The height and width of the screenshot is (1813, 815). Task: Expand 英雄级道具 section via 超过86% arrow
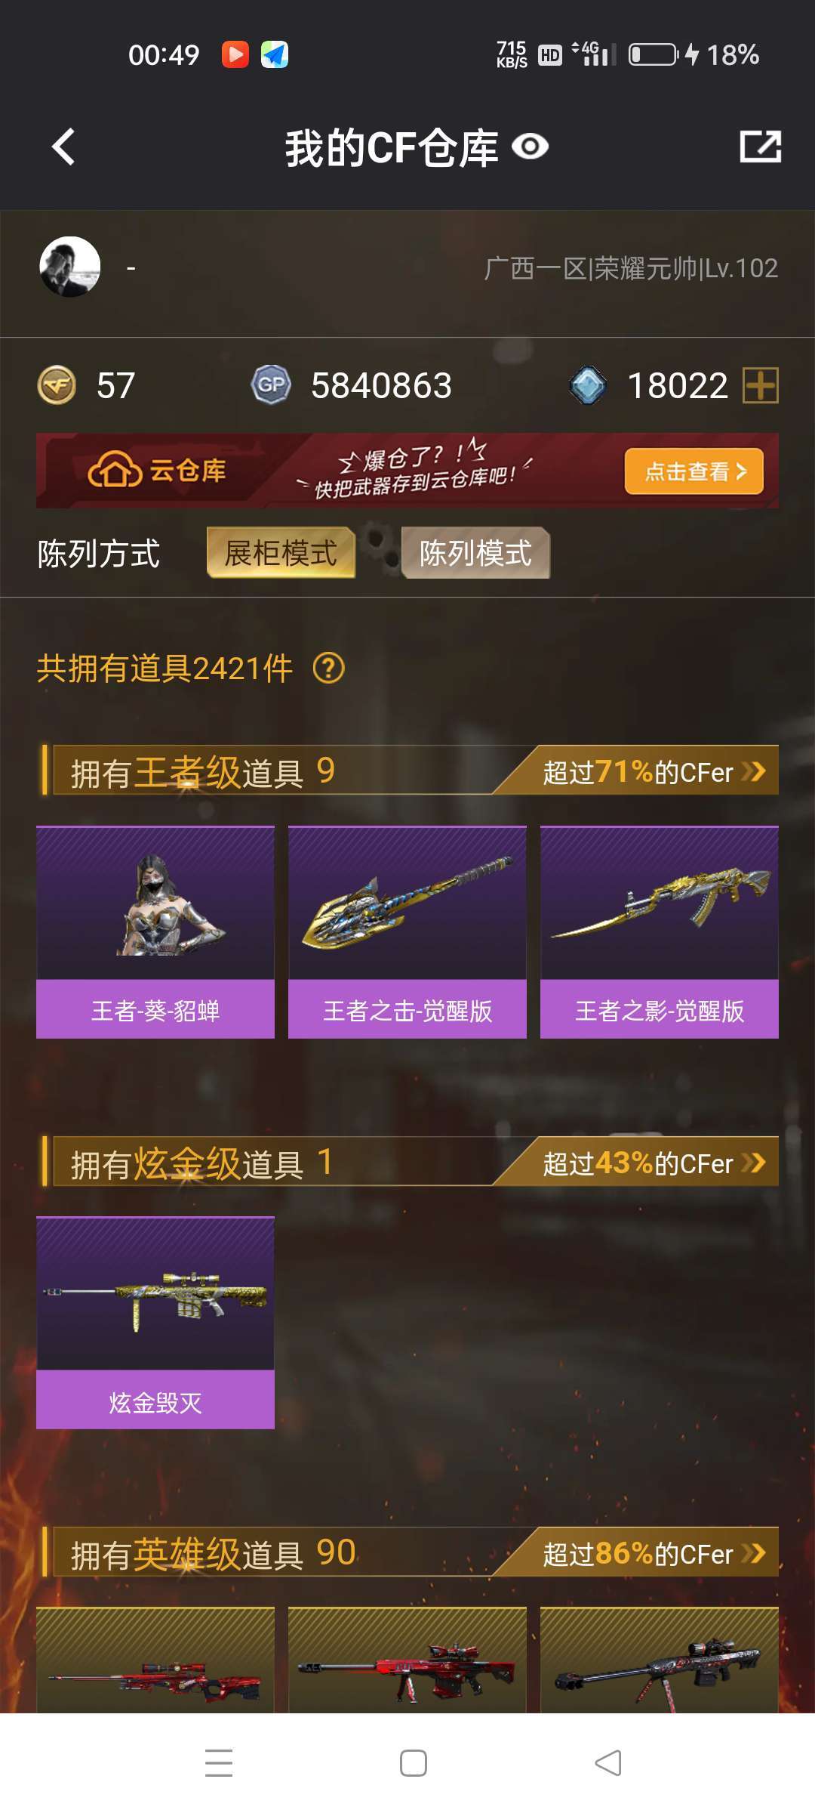point(754,1553)
